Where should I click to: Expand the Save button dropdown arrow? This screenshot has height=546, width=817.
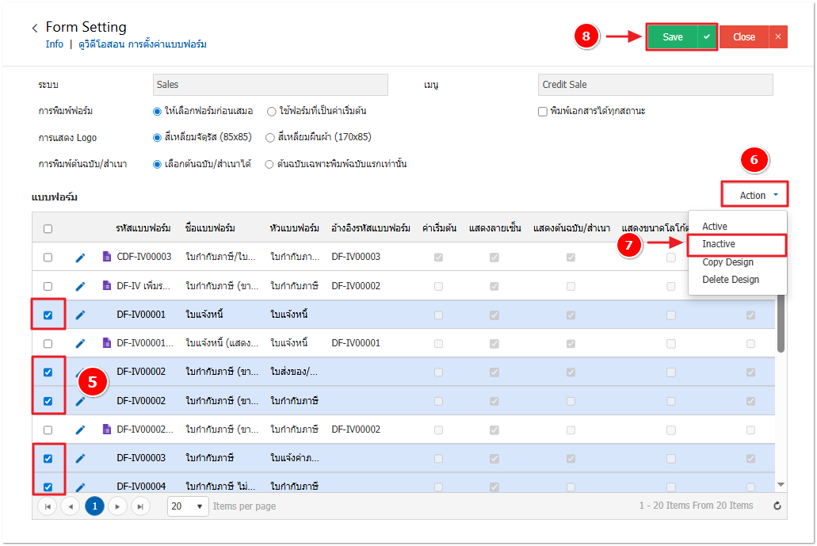707,37
